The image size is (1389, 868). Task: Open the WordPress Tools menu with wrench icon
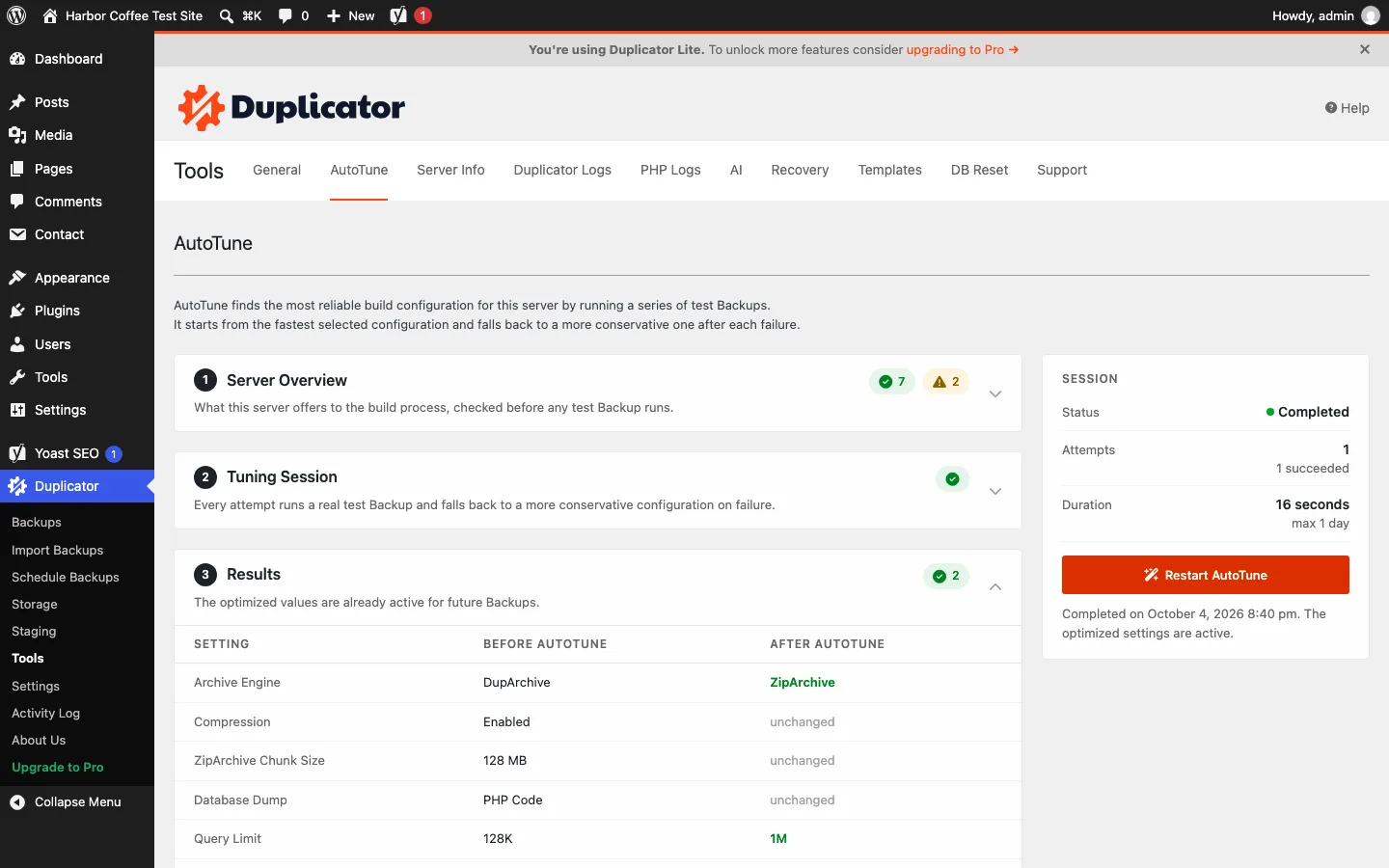(77, 377)
